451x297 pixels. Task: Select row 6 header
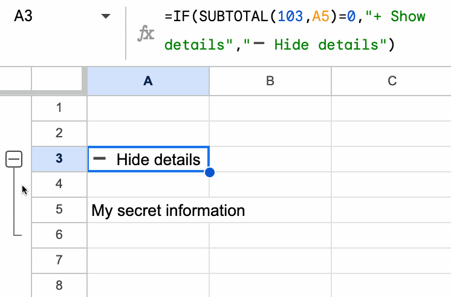click(x=59, y=235)
